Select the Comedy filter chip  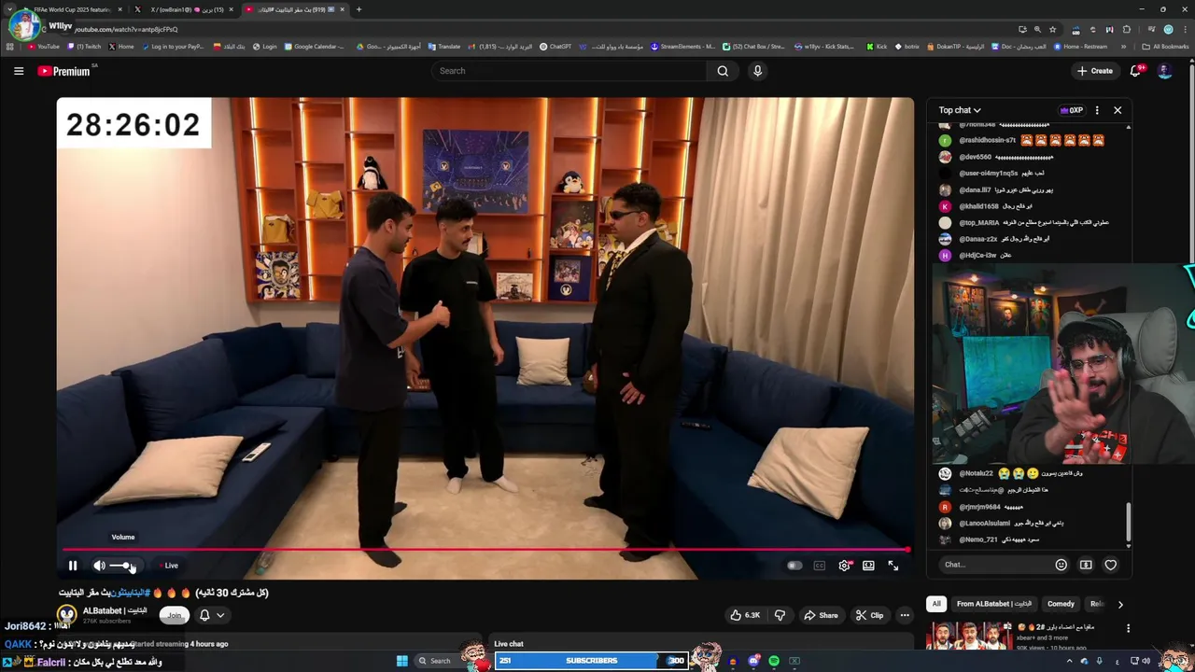[1061, 604]
